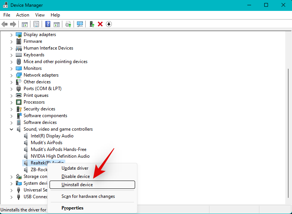Screen dimensions: 292x214
Task: Expand the Display adapters category
Action: [x=11, y=35]
